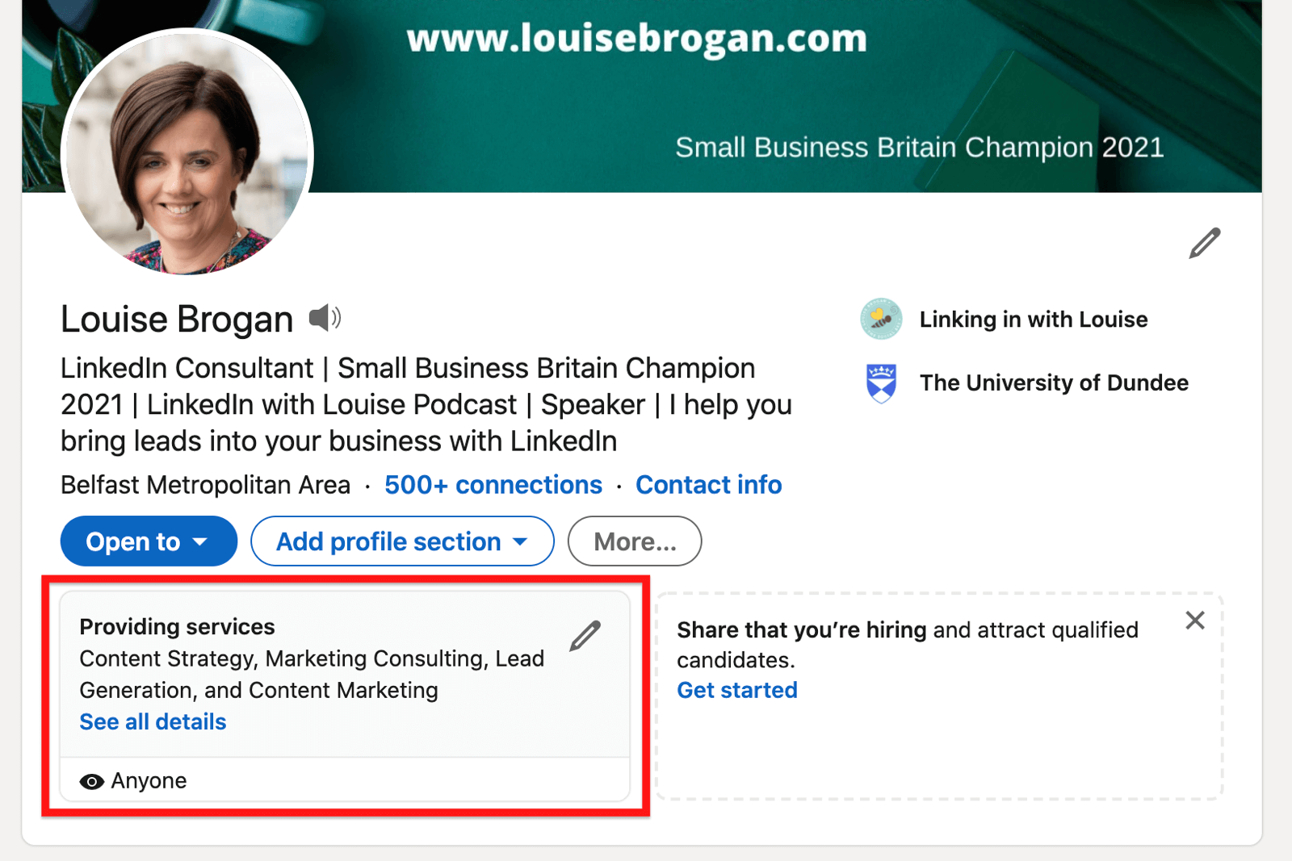Expand the Open to dropdown
Screen dimensions: 1292x861
tap(149, 541)
